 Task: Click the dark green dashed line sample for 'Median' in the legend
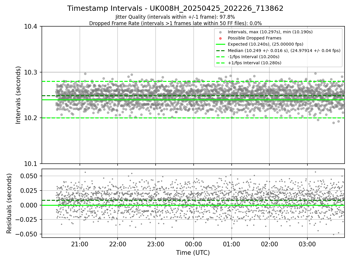coord(221,51)
